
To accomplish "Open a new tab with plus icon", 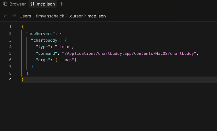I will pyautogui.click(x=62, y=4).
